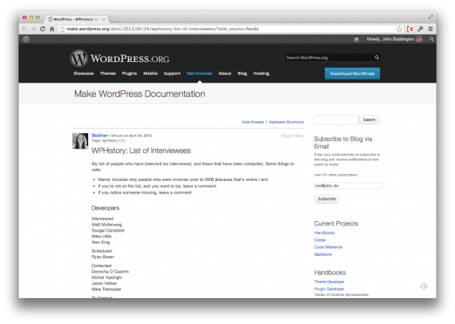Focus the Search WordPress.org field

[x=330, y=58]
